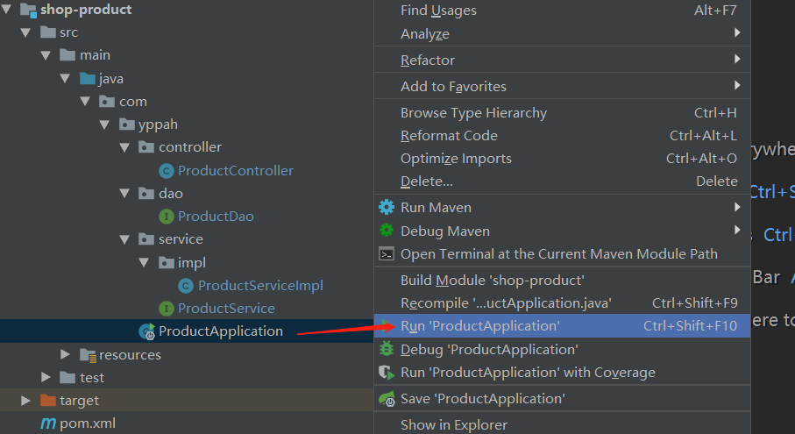Click the Run Maven gear icon
The image size is (795, 434).
(387, 207)
